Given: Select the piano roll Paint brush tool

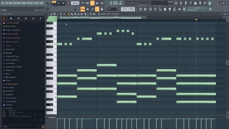Looking at the screenshot, I should pos(72,14).
